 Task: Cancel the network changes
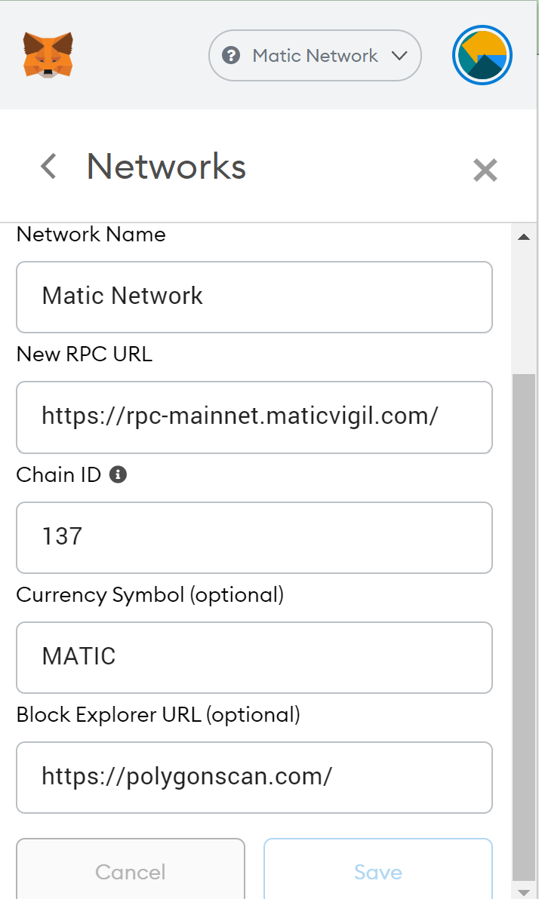(x=130, y=872)
